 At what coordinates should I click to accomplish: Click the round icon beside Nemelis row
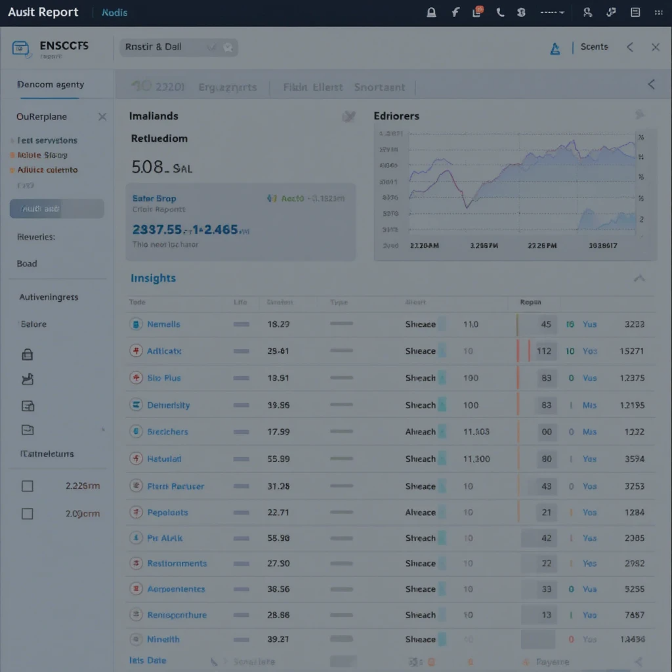click(x=136, y=324)
